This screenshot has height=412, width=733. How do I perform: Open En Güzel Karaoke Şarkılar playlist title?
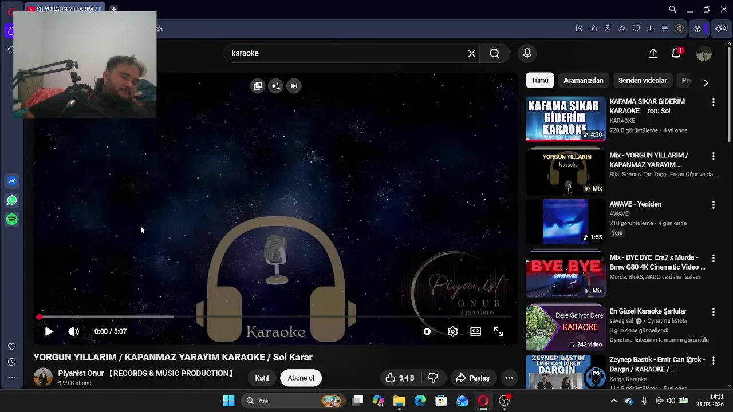tap(648, 311)
